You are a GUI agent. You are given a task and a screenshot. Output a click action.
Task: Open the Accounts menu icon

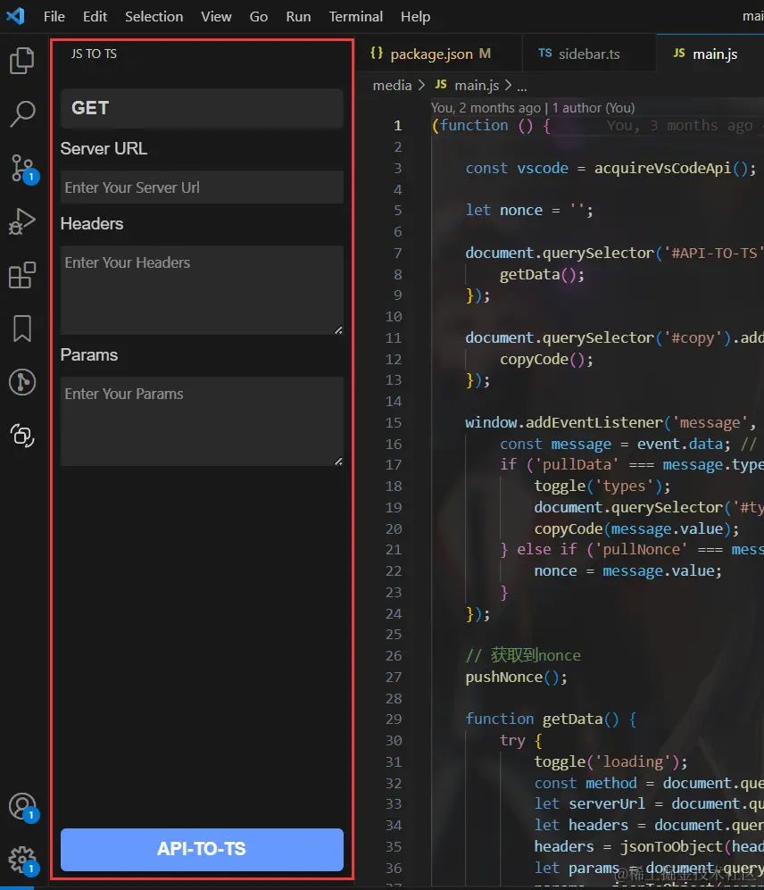23,808
